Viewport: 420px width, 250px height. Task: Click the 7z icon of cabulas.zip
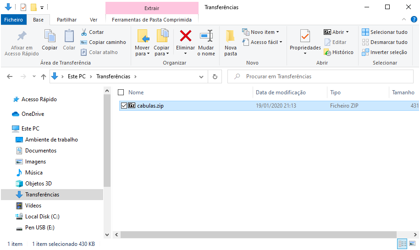132,105
